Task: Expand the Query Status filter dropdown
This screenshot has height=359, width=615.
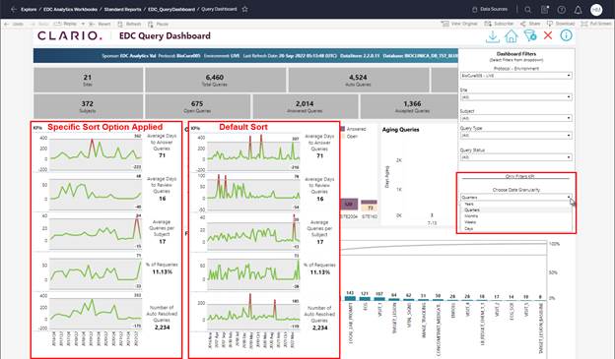Action: point(516,157)
